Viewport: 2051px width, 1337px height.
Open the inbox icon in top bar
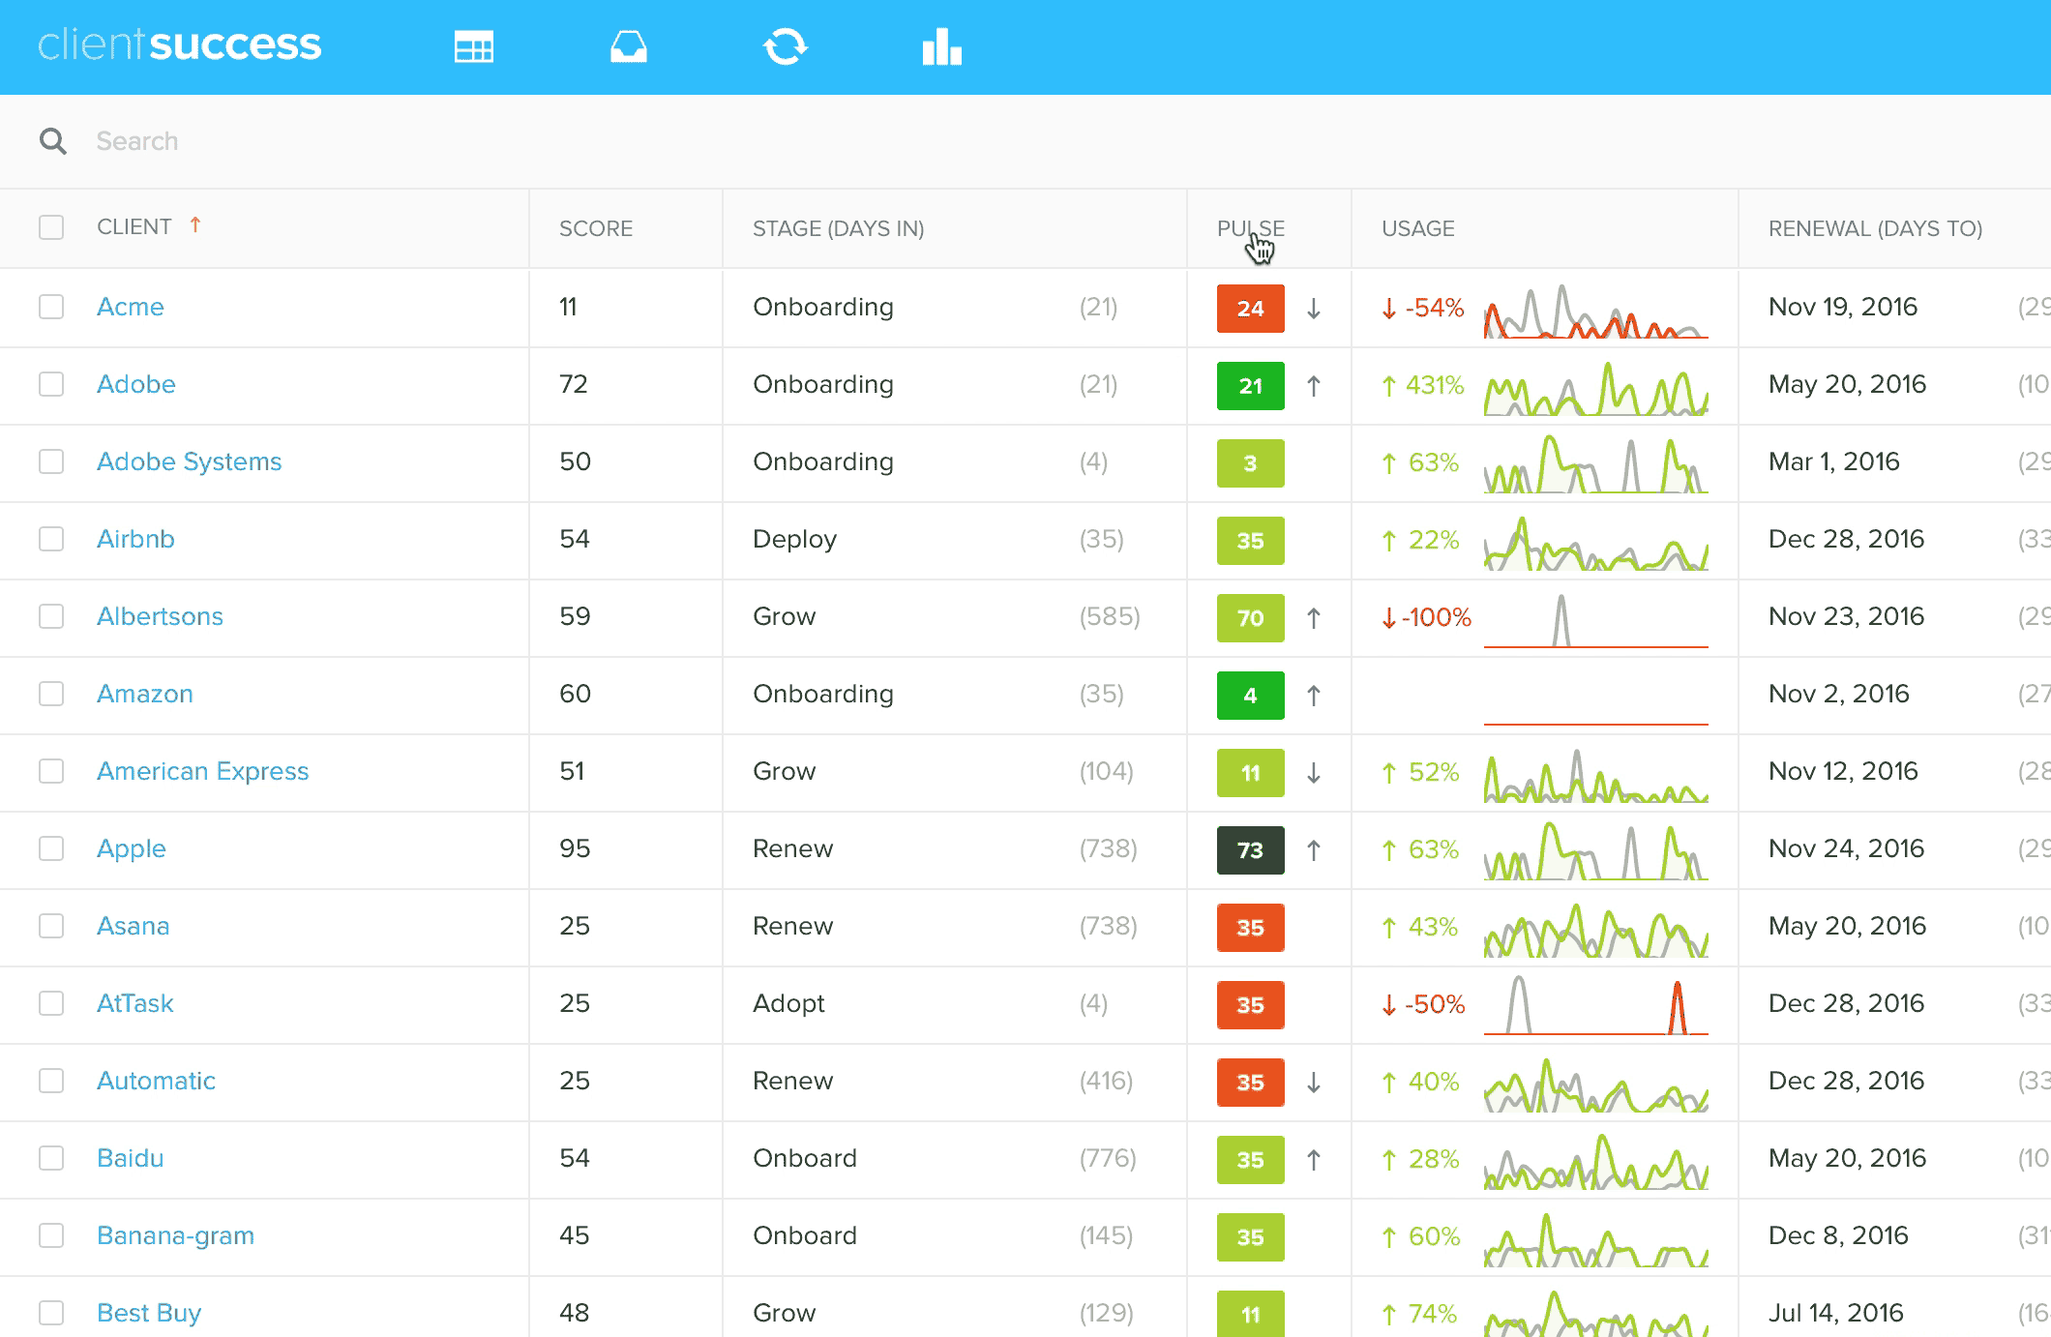pos(627,45)
